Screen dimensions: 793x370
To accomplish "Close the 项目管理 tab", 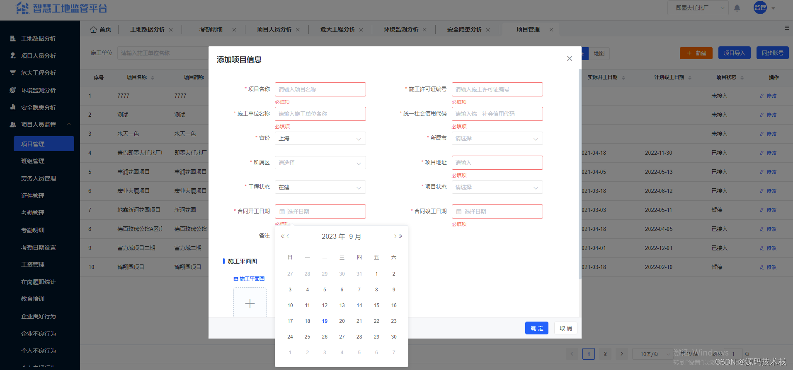I will click(x=551, y=30).
